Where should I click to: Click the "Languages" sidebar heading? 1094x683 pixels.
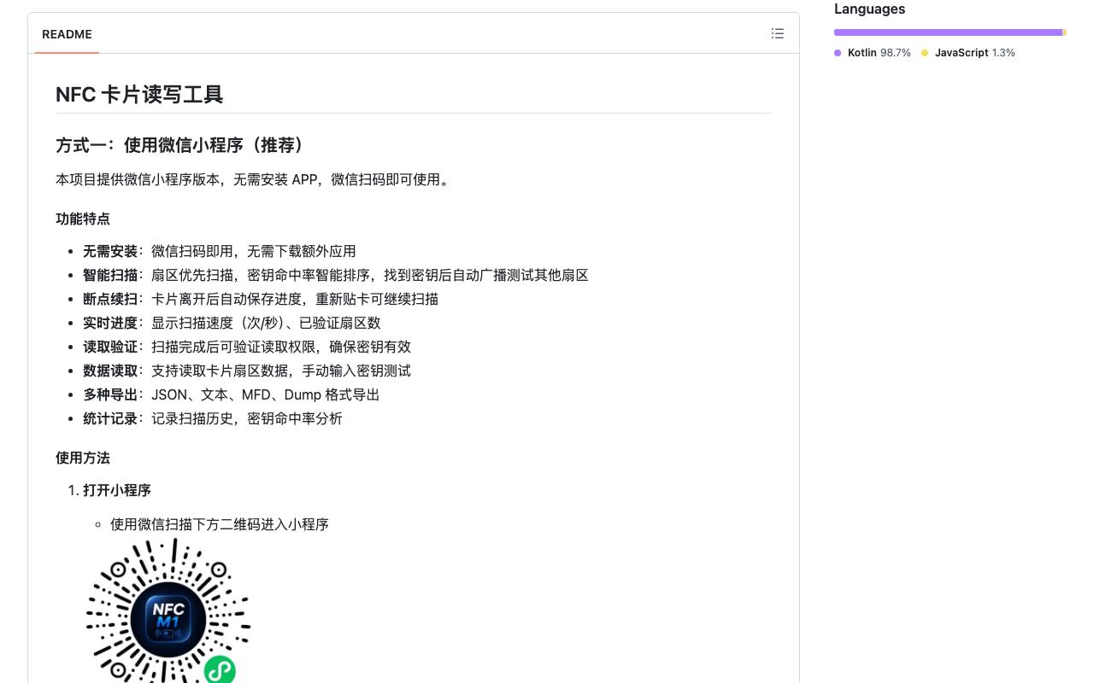[869, 9]
